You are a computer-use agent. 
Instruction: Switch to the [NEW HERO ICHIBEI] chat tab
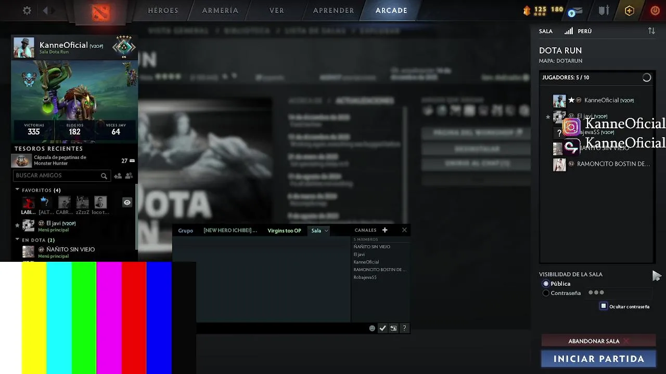tap(230, 231)
